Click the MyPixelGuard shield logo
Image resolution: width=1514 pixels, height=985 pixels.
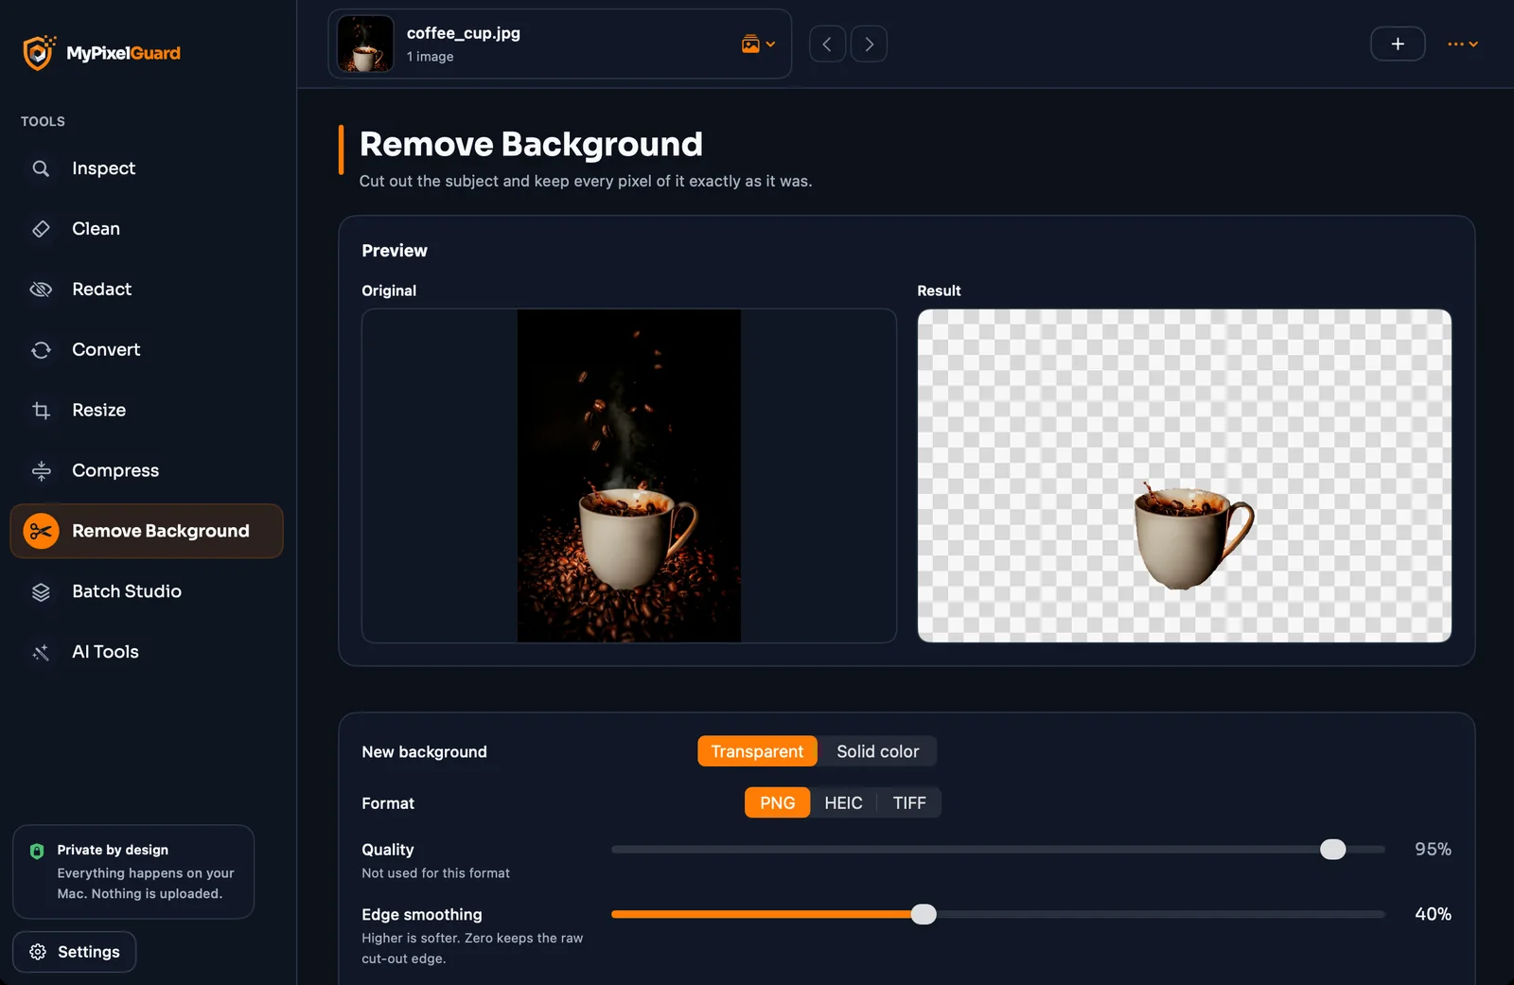[39, 53]
